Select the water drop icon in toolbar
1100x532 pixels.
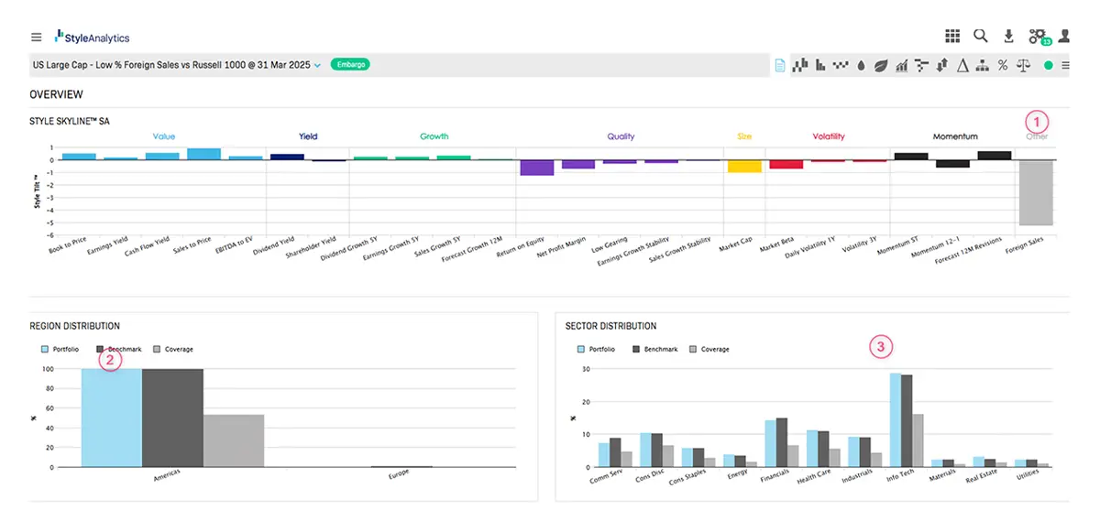pyautogui.click(x=861, y=66)
